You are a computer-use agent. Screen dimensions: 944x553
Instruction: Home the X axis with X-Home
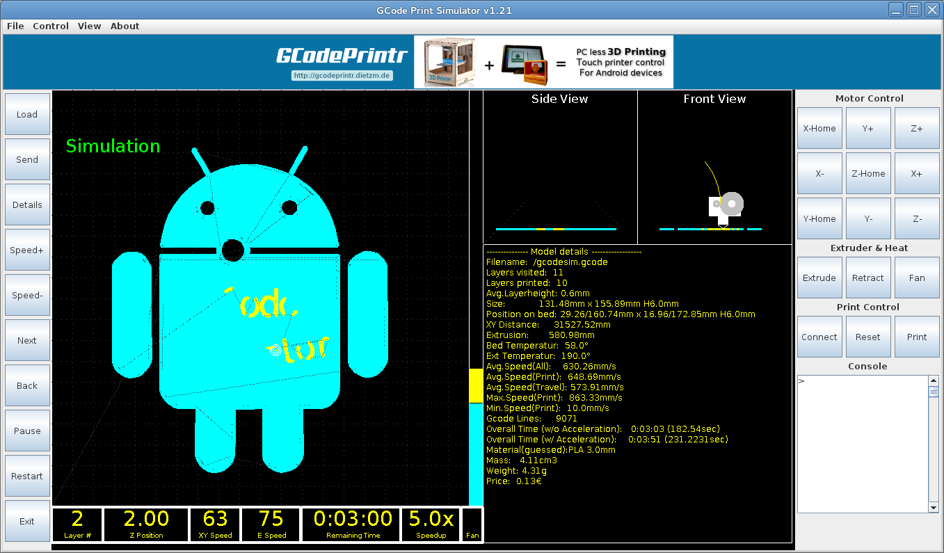pos(819,128)
